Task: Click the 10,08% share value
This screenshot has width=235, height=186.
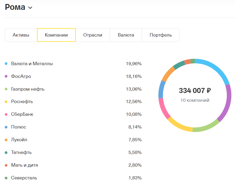Action: (x=134, y=114)
